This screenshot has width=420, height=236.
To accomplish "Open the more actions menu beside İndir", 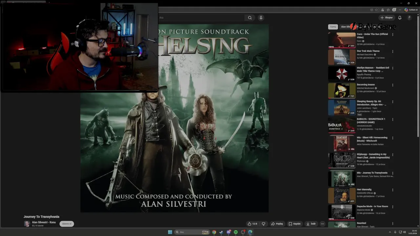I will tap(323, 224).
